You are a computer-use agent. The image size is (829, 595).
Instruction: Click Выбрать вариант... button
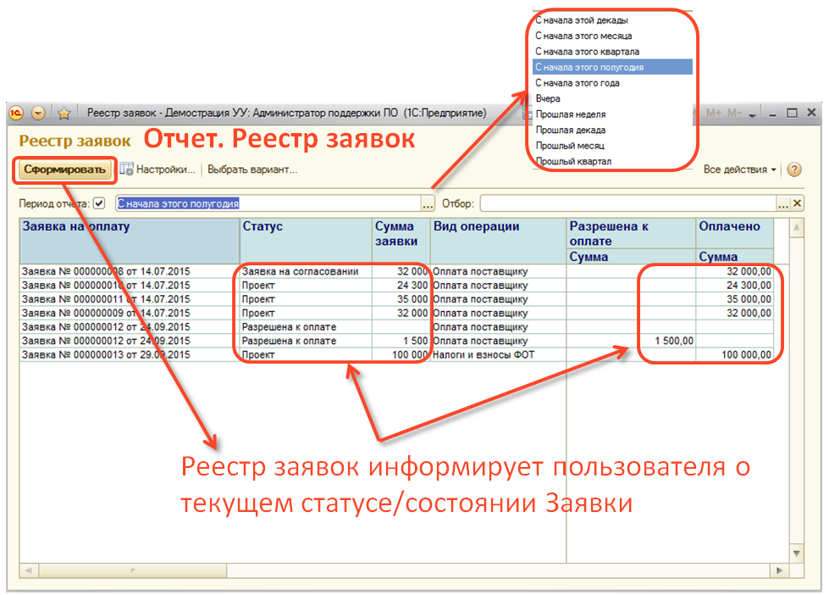252,170
